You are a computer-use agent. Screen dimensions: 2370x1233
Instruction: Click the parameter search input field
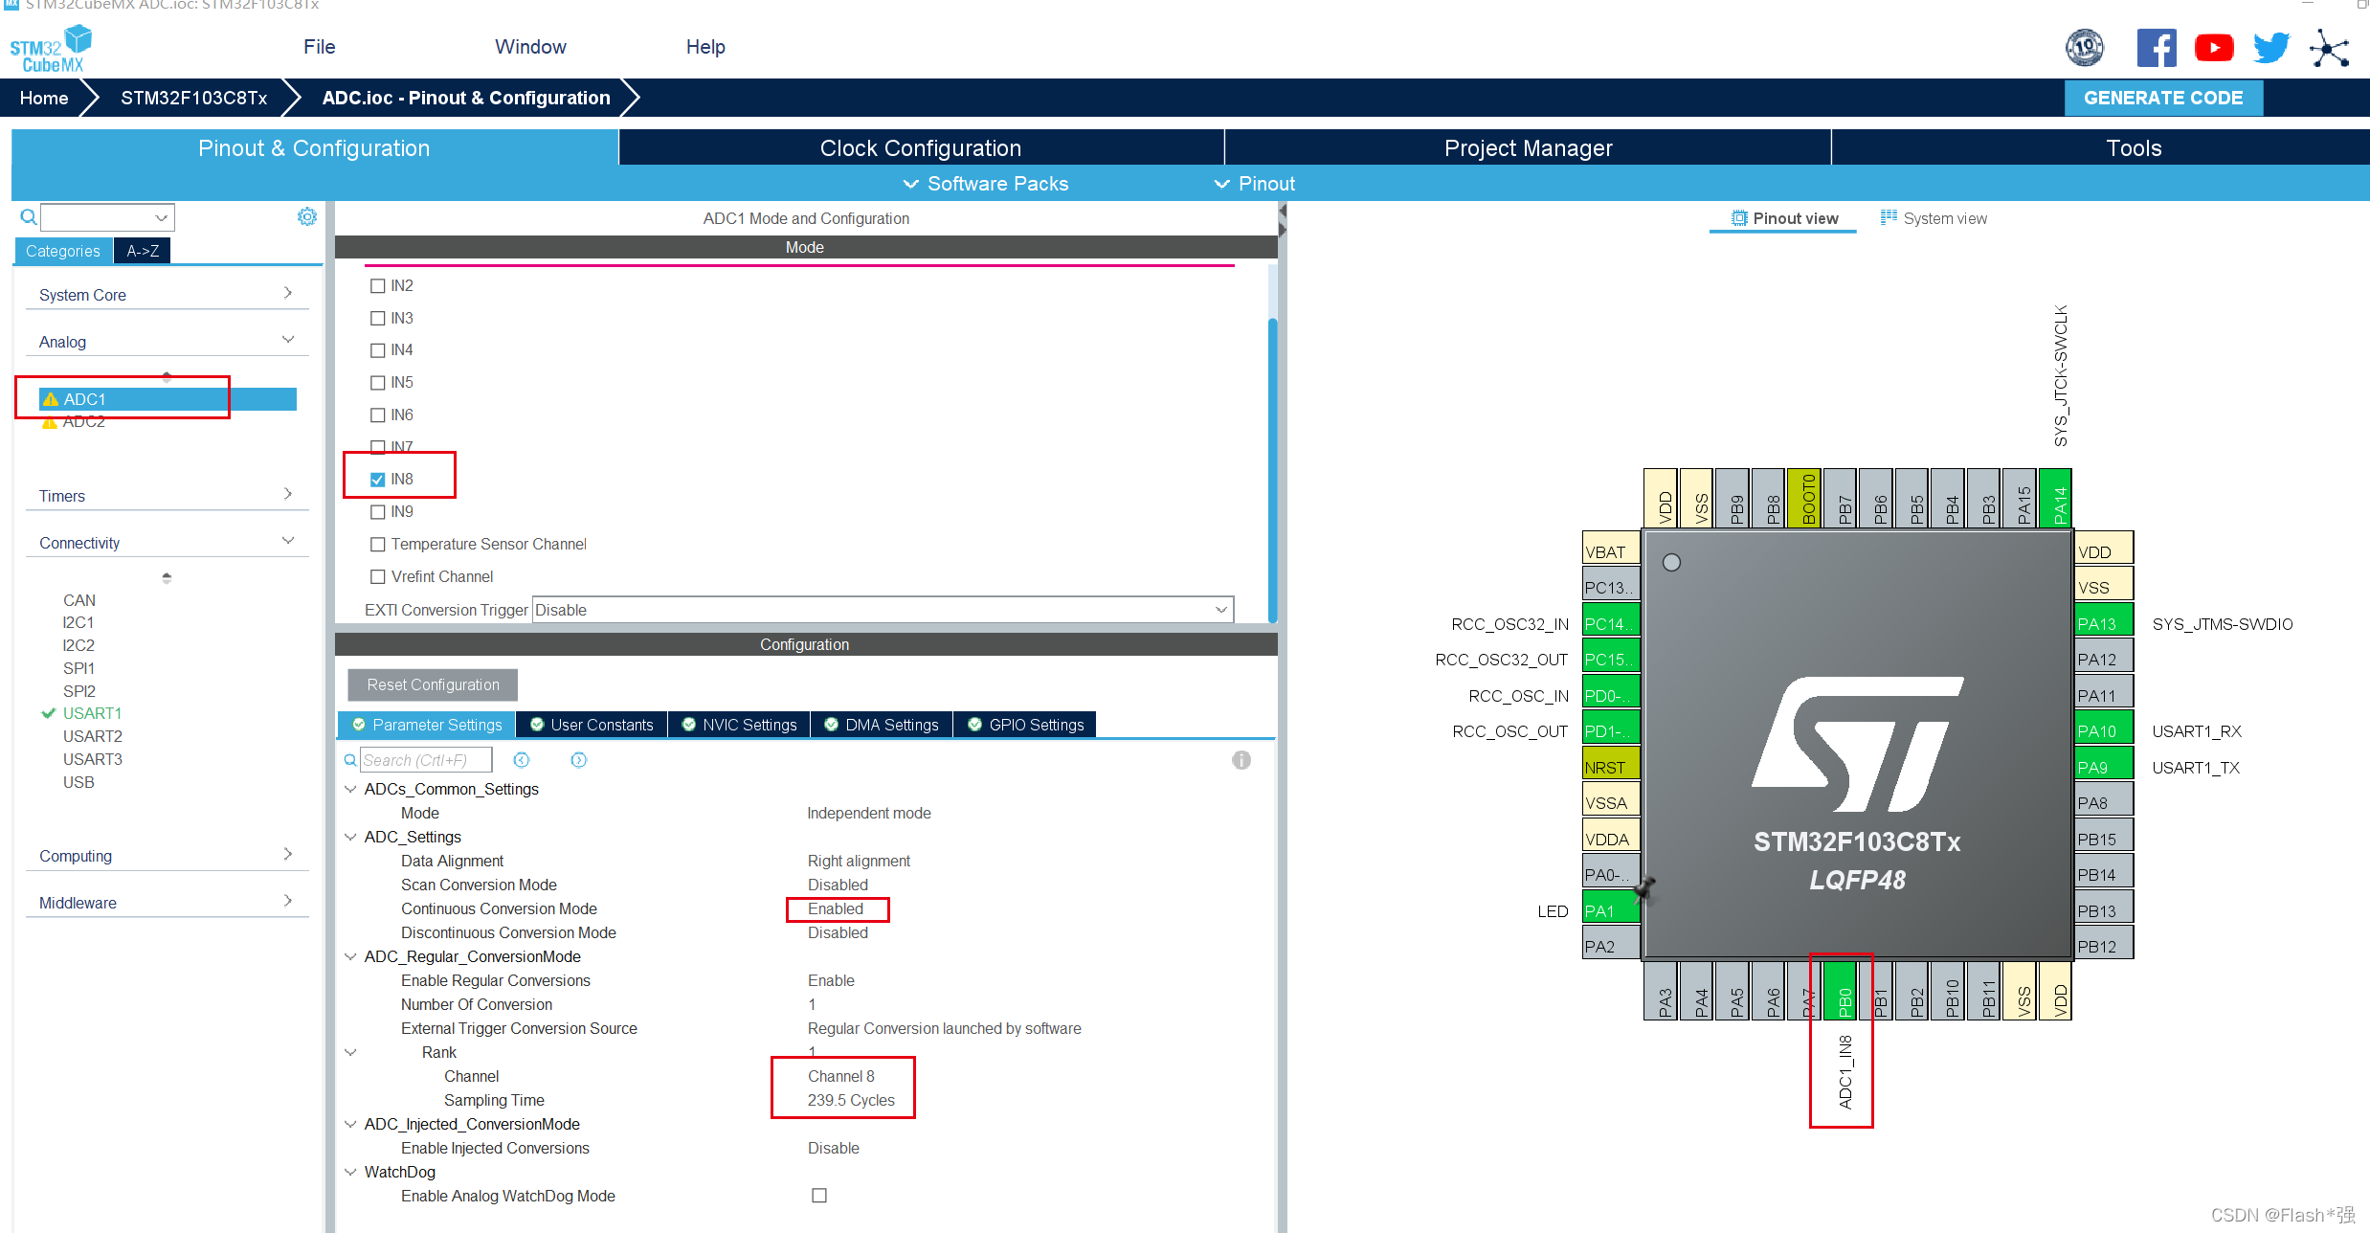click(x=426, y=760)
